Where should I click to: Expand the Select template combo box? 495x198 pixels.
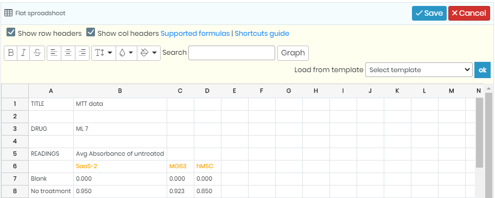tap(419, 70)
